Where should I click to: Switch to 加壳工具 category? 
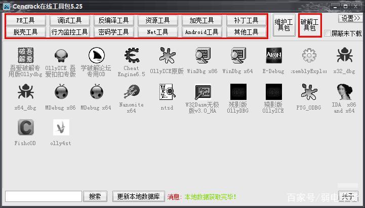click(x=201, y=20)
